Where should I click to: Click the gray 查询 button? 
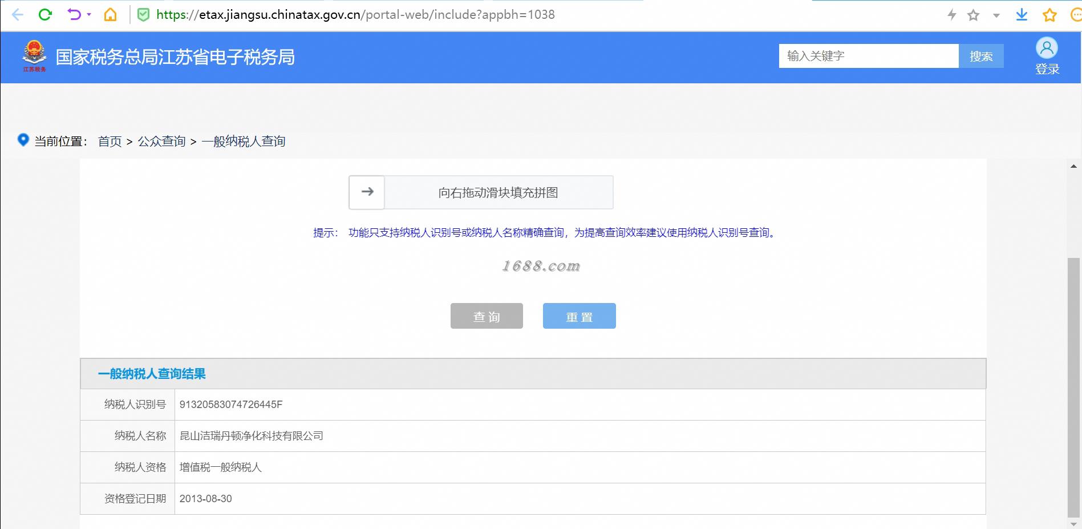pyautogui.click(x=487, y=316)
